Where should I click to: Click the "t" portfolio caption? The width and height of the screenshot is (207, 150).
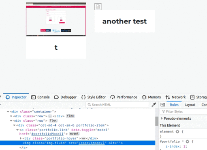coord(56,48)
